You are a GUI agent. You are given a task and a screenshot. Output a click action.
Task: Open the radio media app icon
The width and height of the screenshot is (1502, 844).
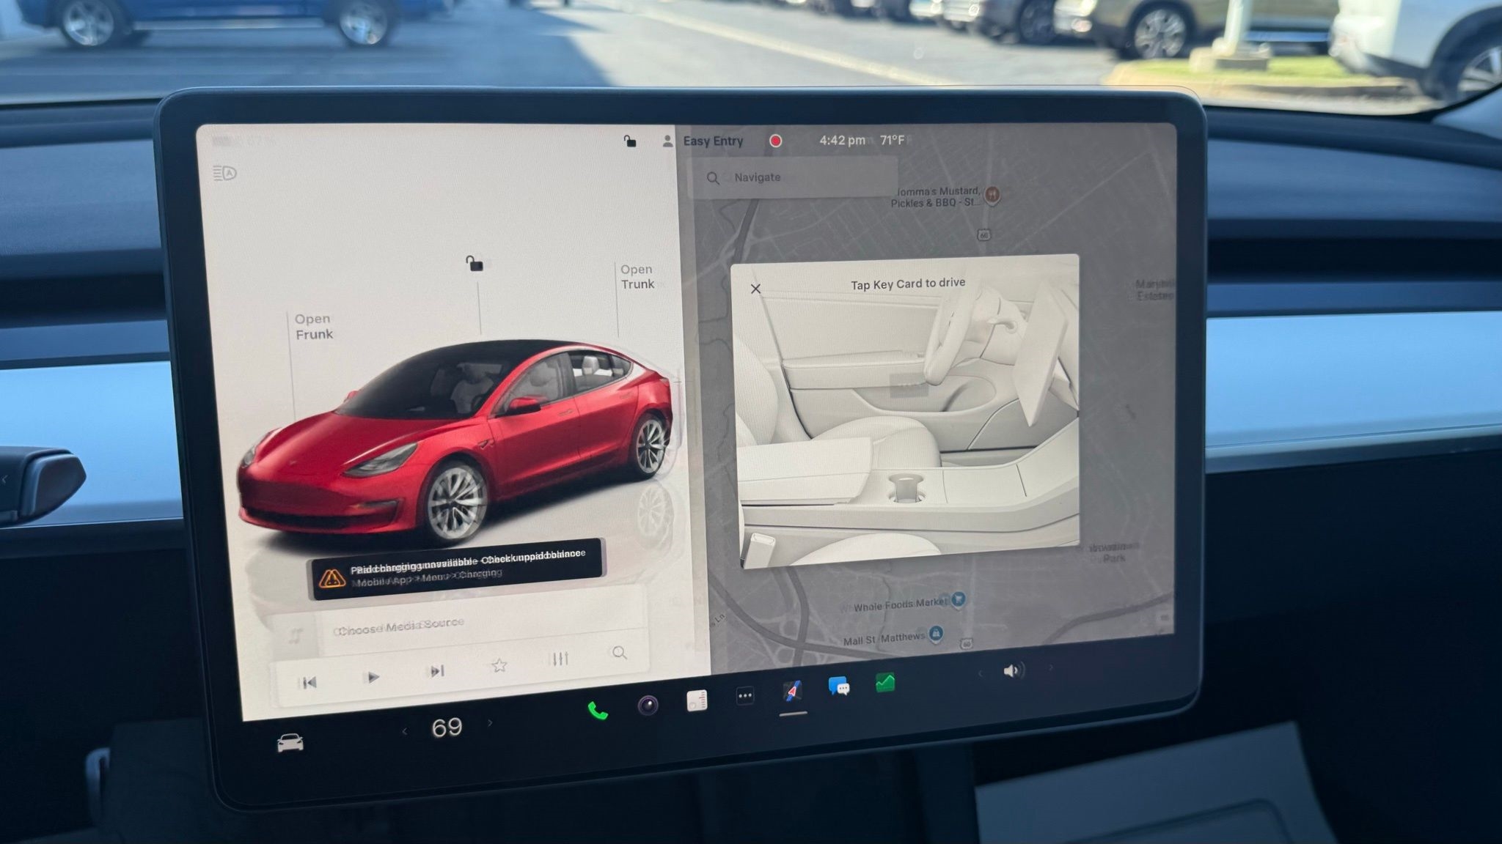pos(697,700)
